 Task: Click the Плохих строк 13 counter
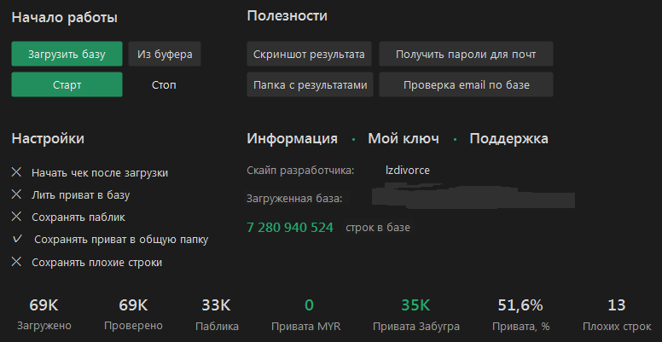(617, 315)
